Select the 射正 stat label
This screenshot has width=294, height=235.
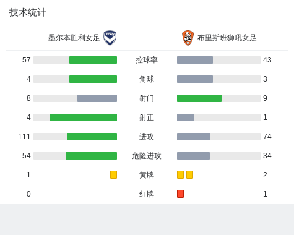click(147, 117)
